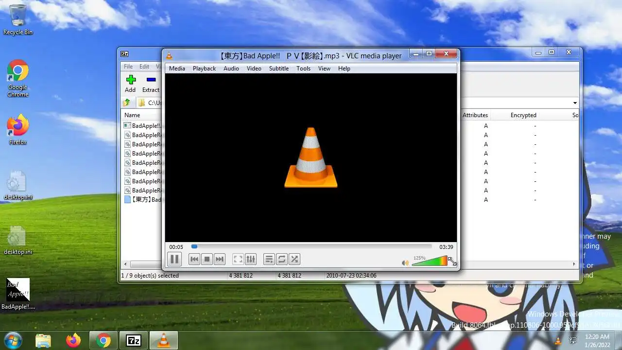
Task: Open the Playback menu in VLC
Action: (204, 69)
